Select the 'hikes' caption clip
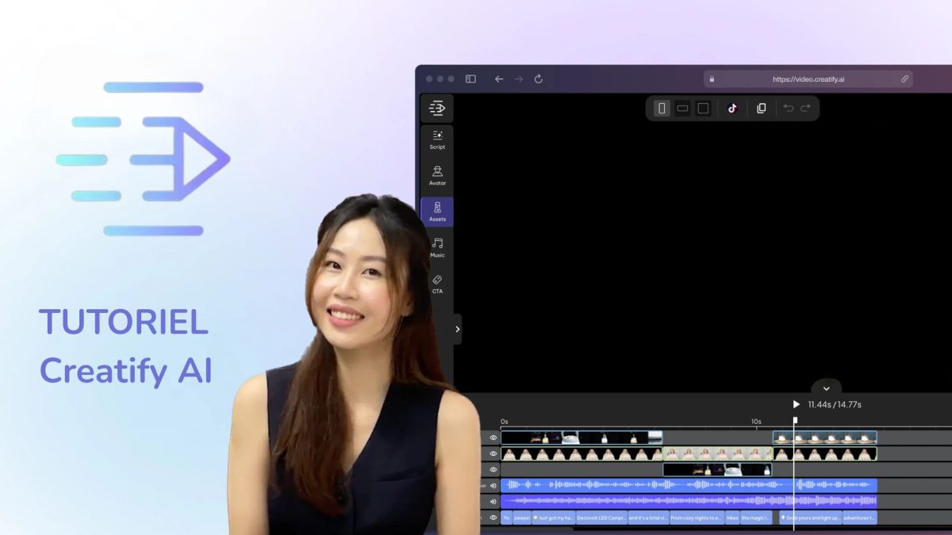This screenshot has height=535, width=952. [x=732, y=518]
